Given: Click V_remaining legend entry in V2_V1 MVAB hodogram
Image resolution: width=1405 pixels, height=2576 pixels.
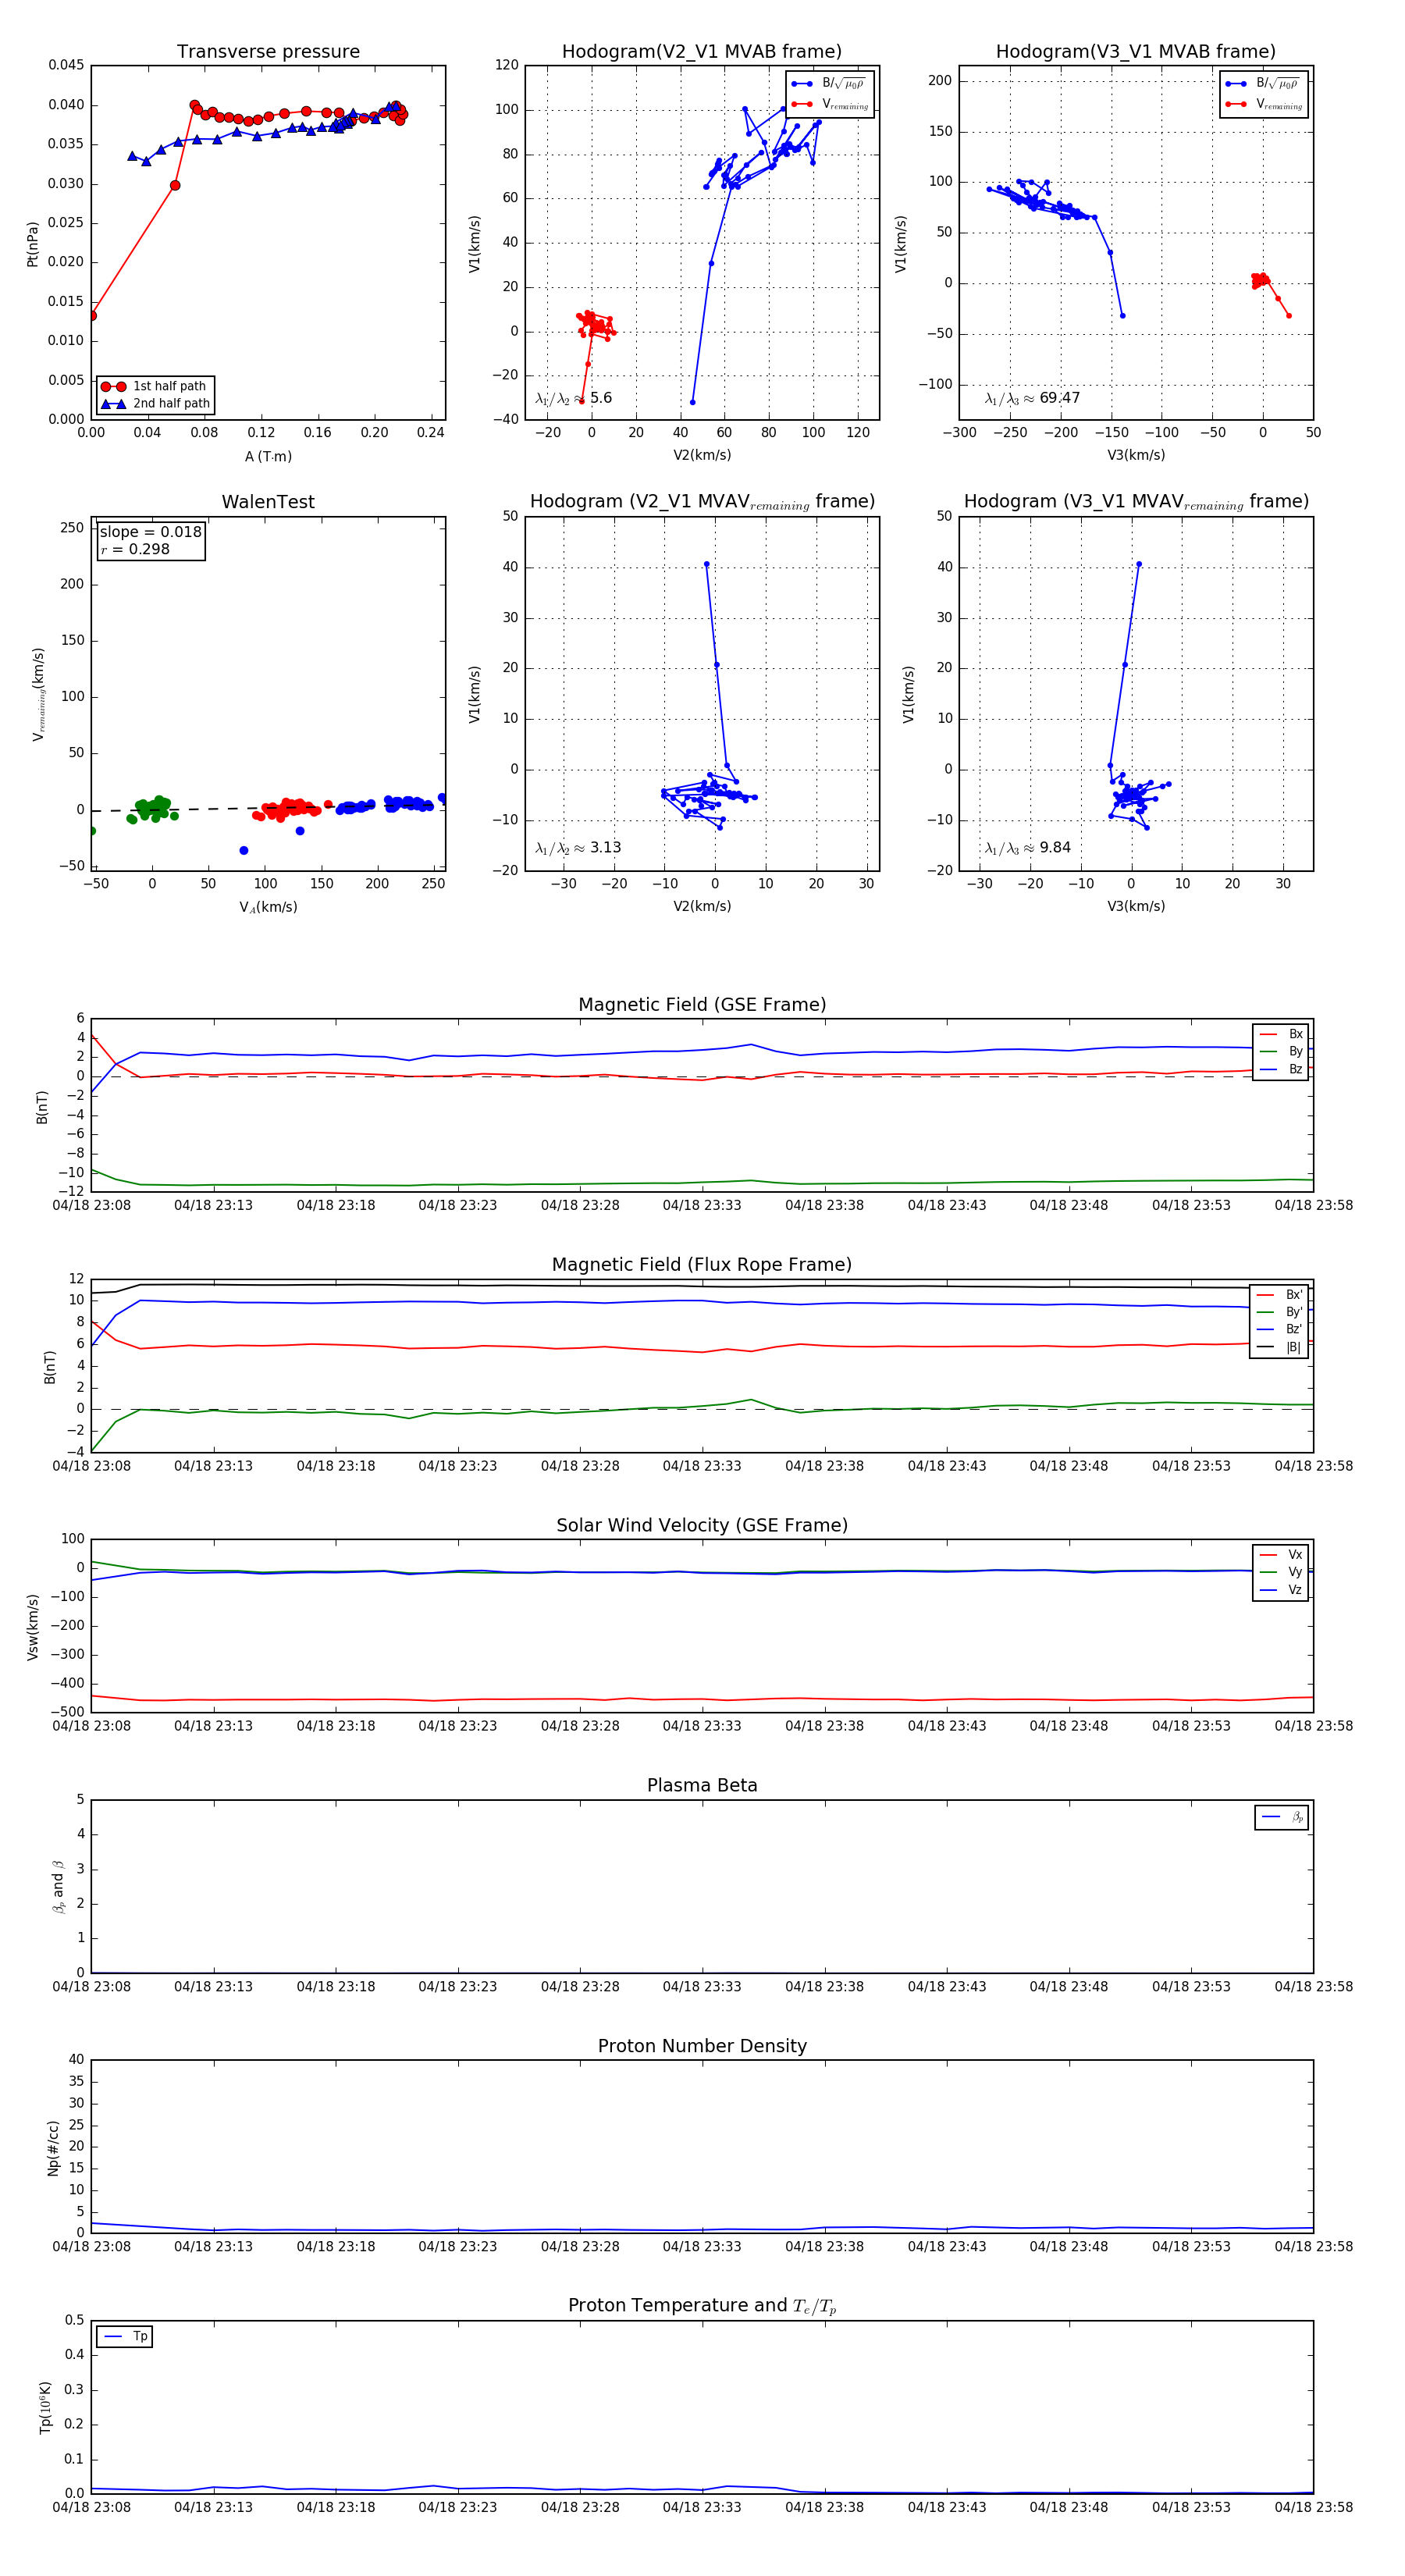Looking at the screenshot, I should pos(830,104).
